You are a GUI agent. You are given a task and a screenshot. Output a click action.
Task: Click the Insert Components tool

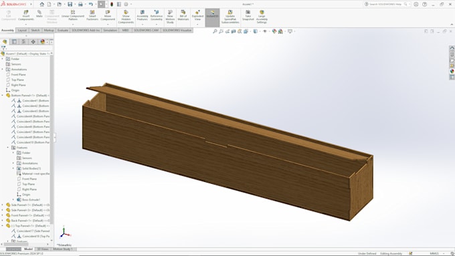pyautogui.click(x=26, y=15)
